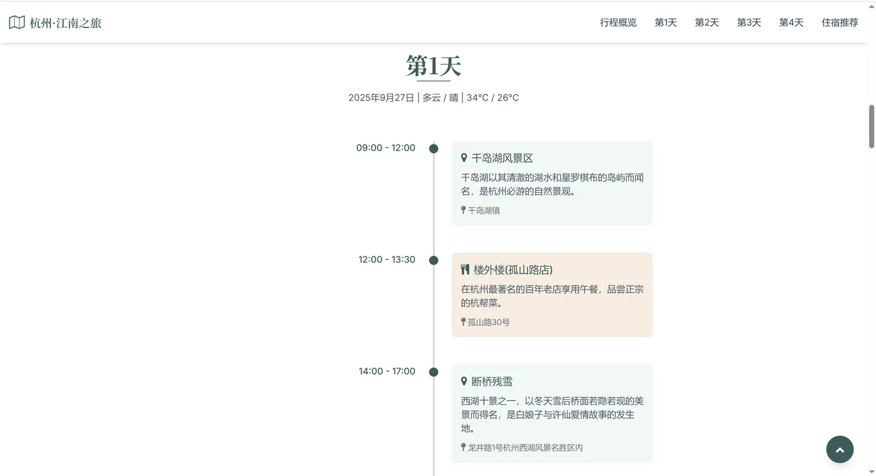Image resolution: width=876 pixels, height=476 pixels.
Task: Click the timeline dot at 09:00 - 12:00
Action: [434, 149]
